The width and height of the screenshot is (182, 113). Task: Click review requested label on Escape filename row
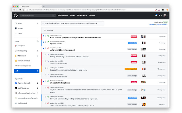[131, 69]
